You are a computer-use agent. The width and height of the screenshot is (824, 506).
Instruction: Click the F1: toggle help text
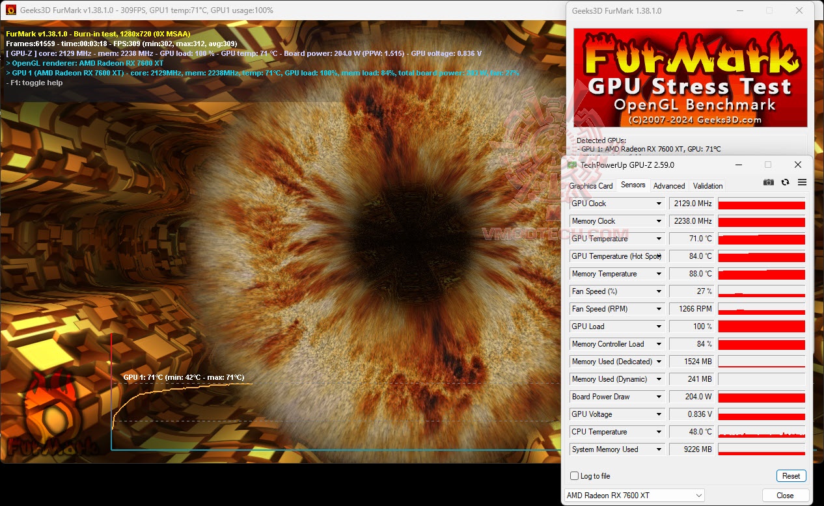[x=34, y=83]
